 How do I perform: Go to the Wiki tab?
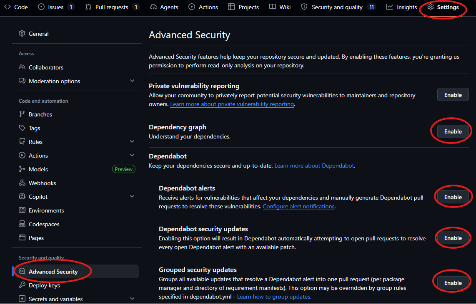280,7
